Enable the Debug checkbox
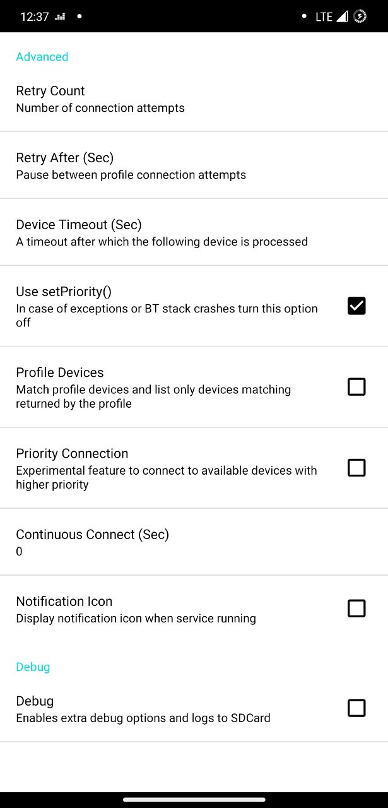 [356, 708]
